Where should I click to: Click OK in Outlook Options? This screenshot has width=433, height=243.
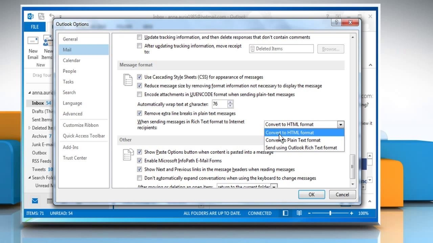(x=312, y=194)
